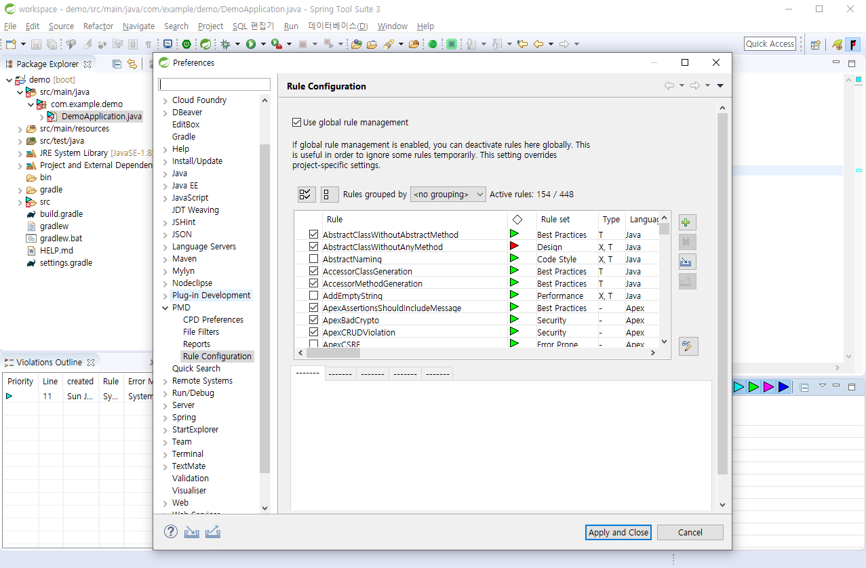Click the Uncheck all rules icon button
The height and width of the screenshot is (568, 866).
pyautogui.click(x=330, y=194)
